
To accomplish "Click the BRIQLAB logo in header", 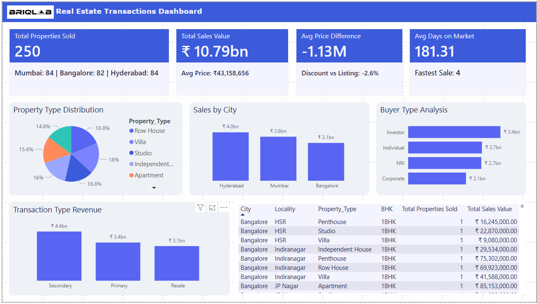I will 30,12.
